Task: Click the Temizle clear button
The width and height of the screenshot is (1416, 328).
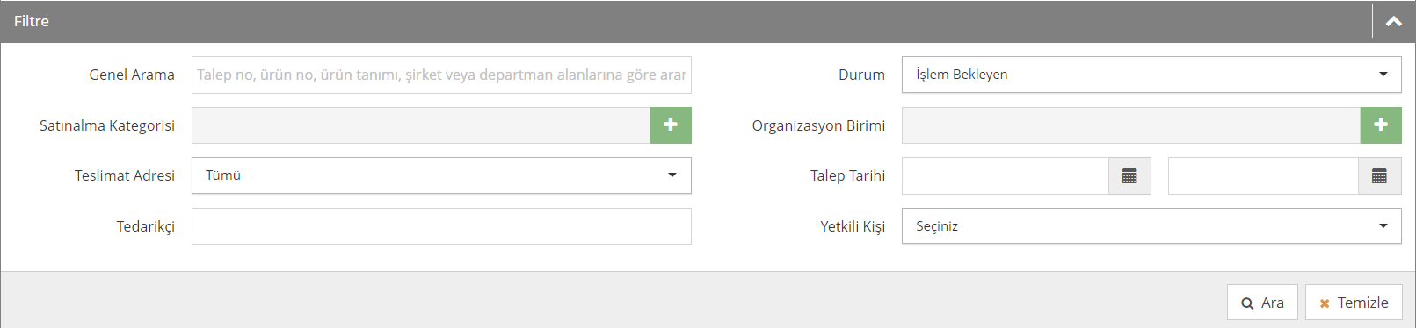Action: [x=1354, y=303]
